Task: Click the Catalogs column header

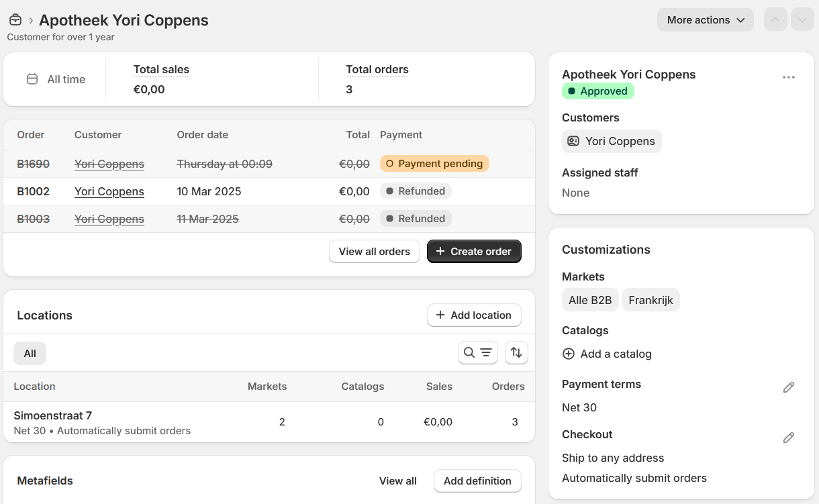Action: [363, 387]
